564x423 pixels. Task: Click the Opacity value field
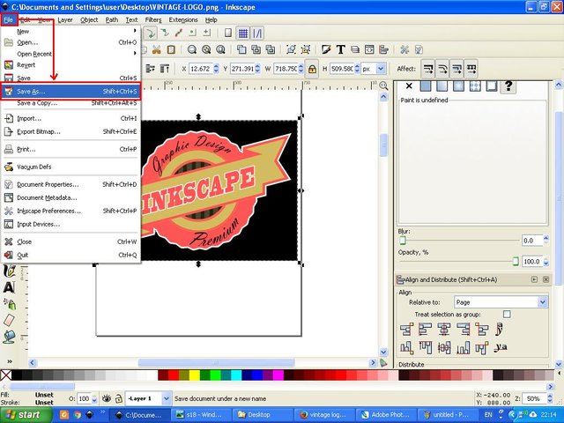pyautogui.click(x=532, y=262)
